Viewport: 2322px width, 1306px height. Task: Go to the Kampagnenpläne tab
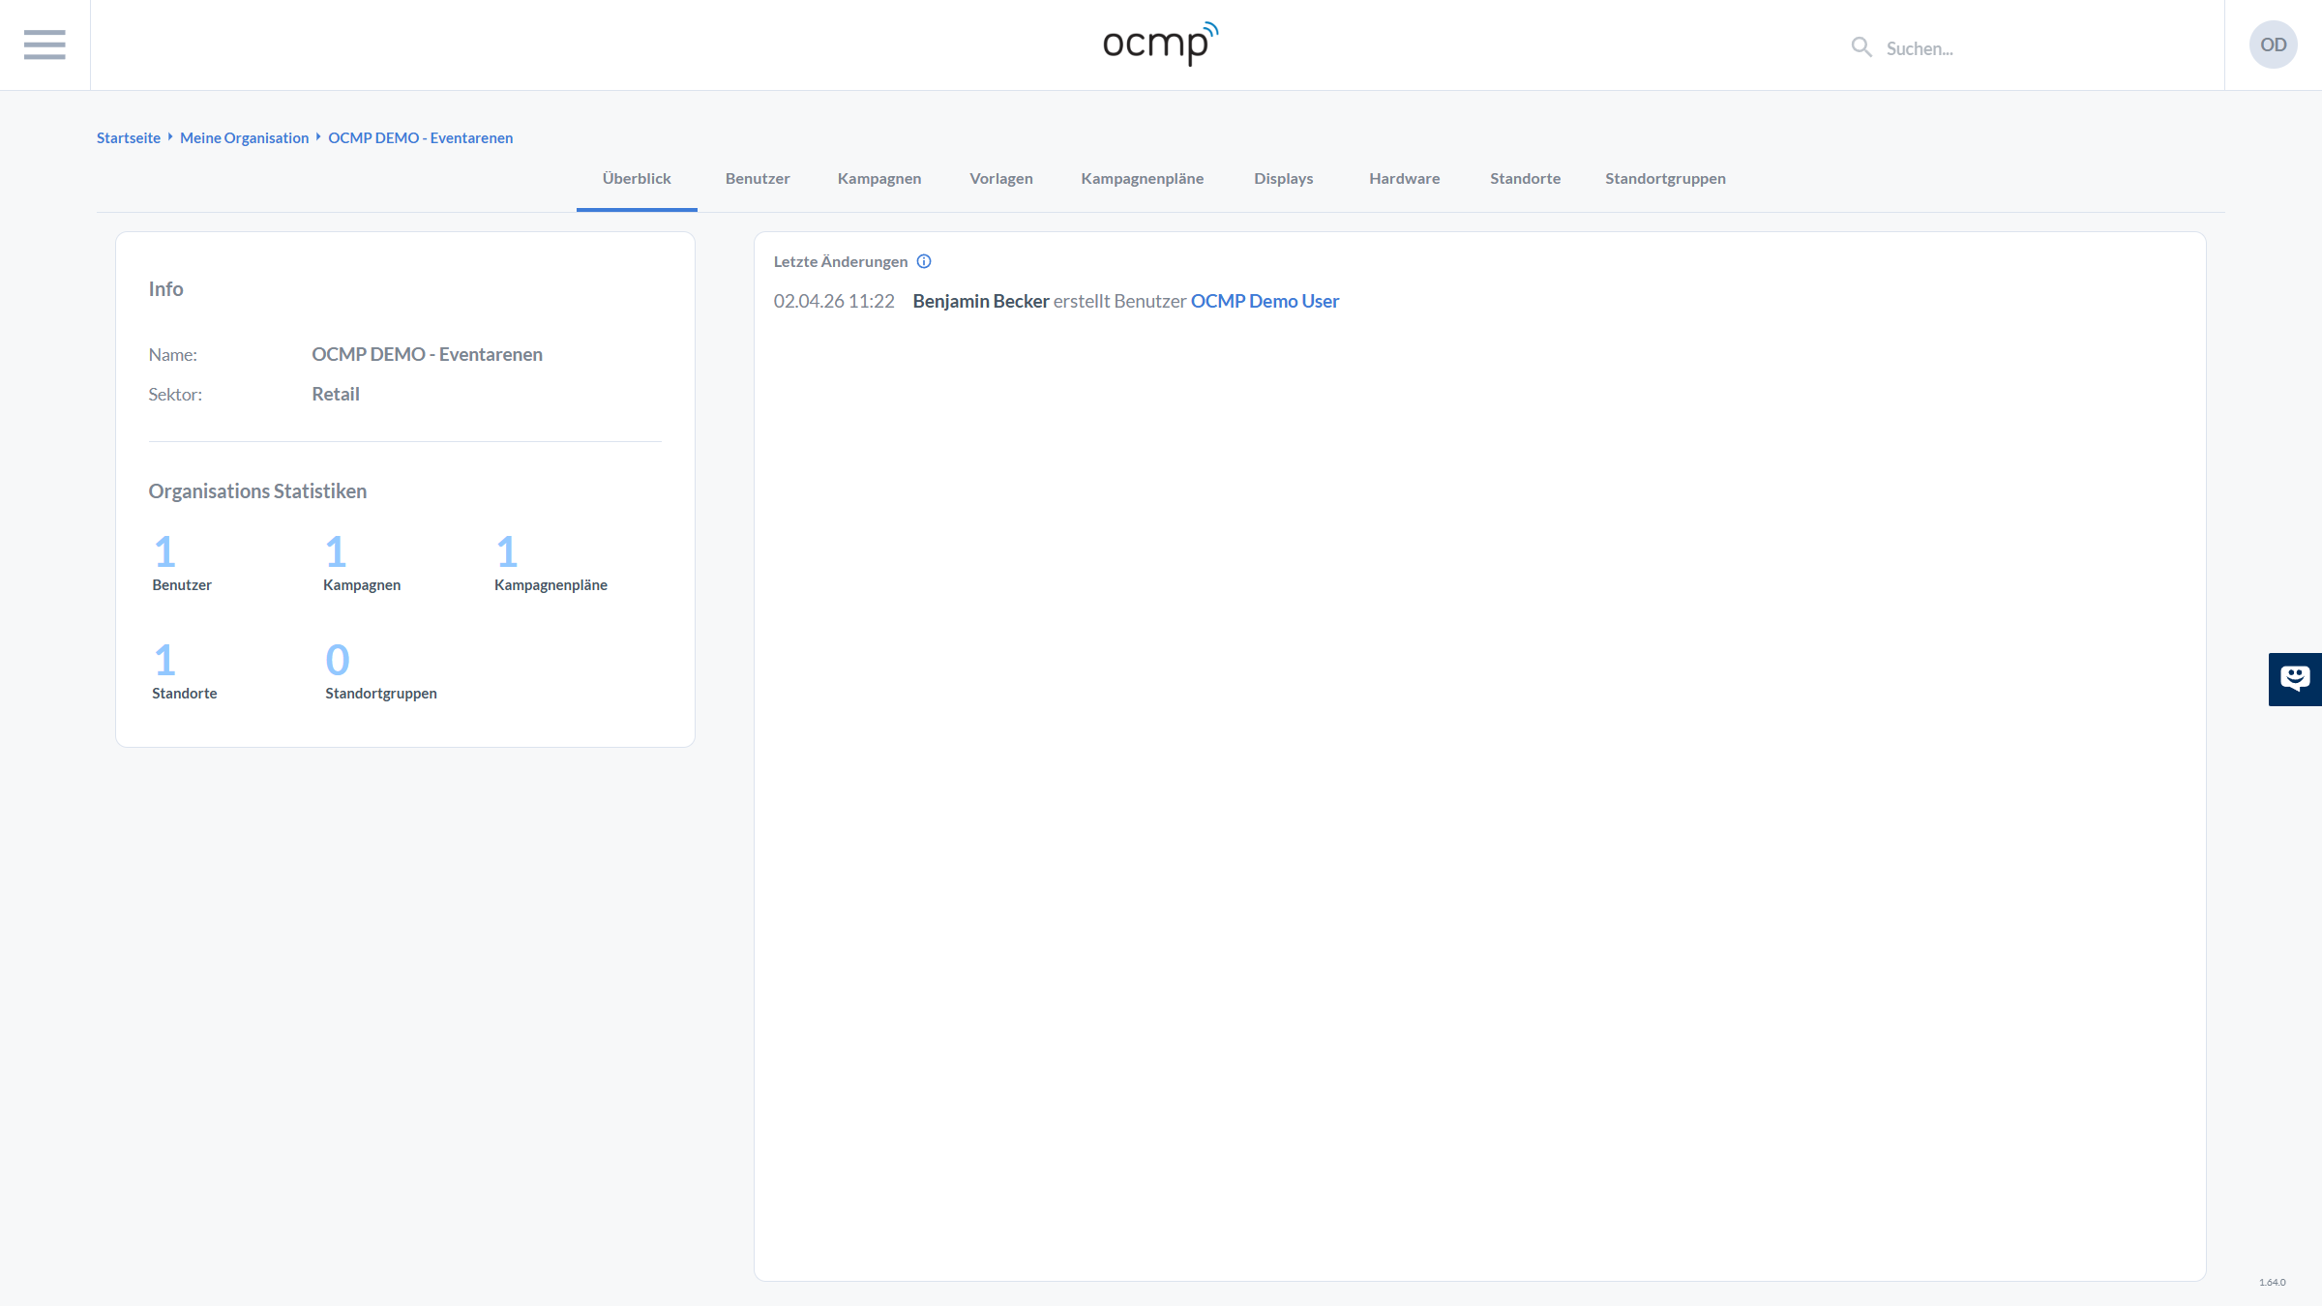tap(1142, 179)
